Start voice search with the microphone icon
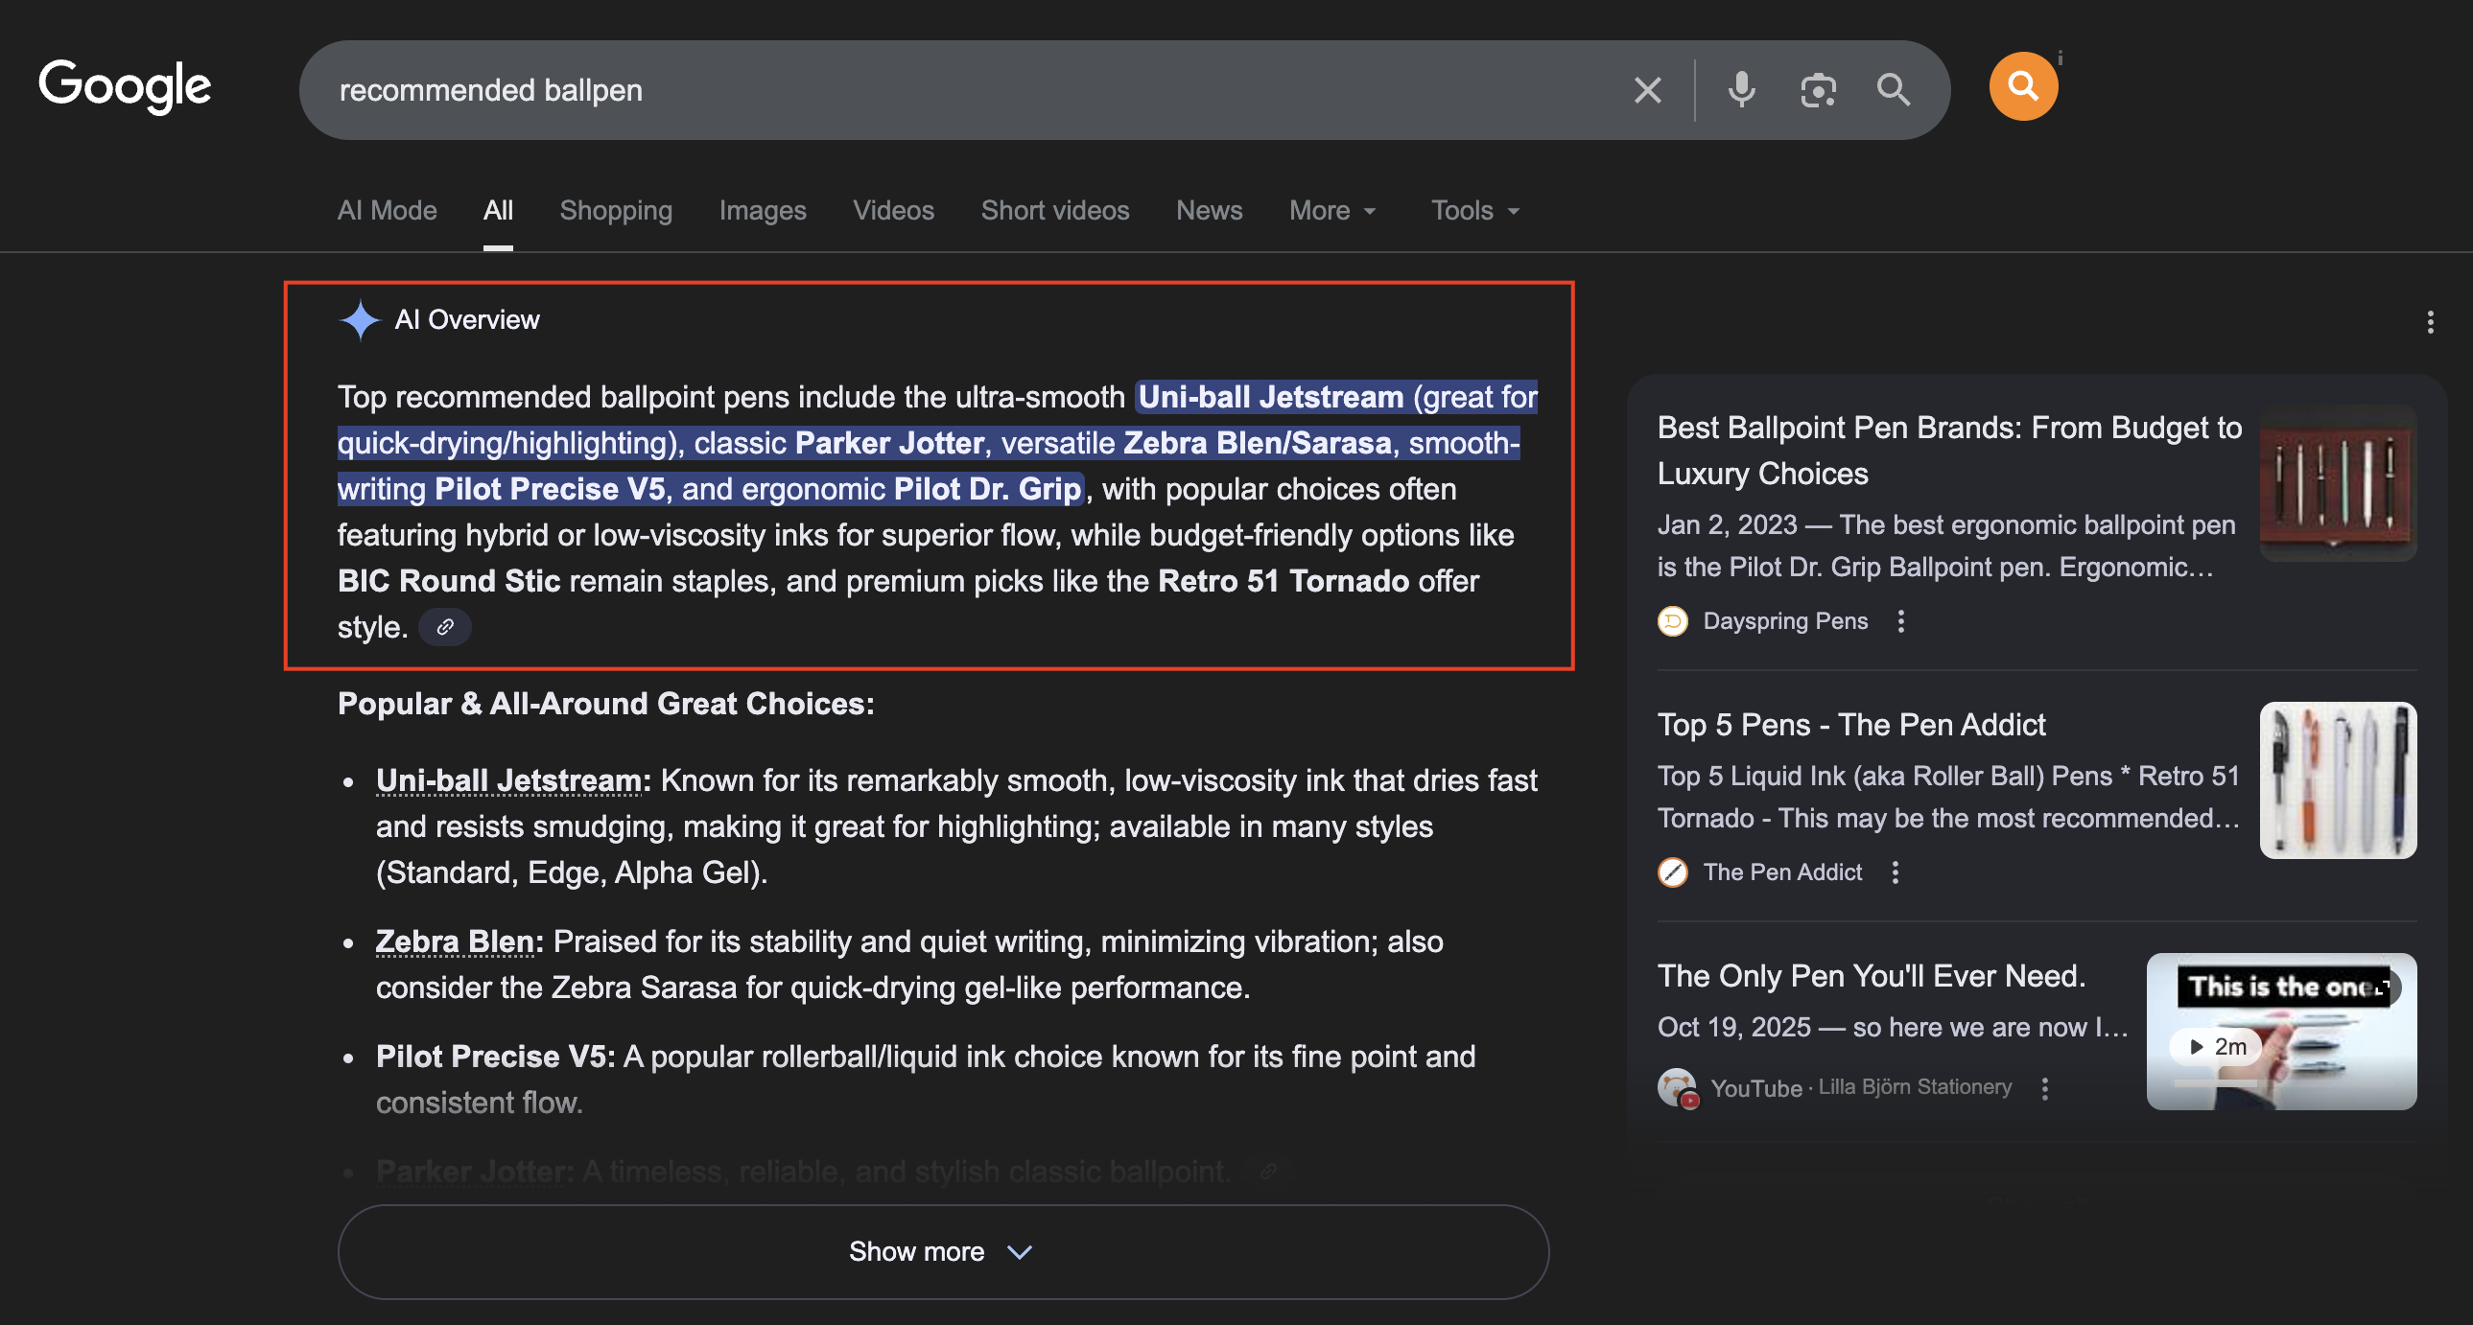Screen dimensions: 2473x1325 pyautogui.click(x=1740, y=89)
